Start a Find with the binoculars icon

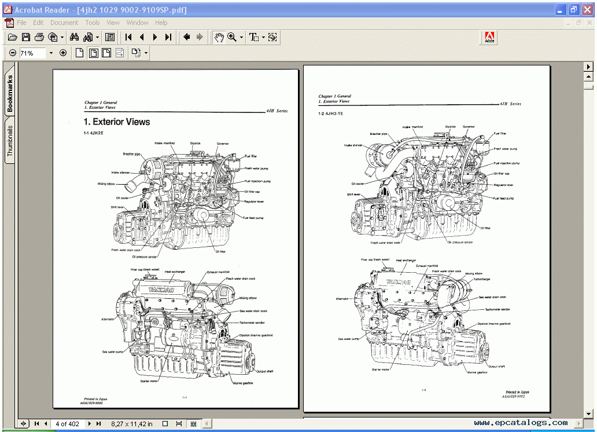(x=74, y=36)
